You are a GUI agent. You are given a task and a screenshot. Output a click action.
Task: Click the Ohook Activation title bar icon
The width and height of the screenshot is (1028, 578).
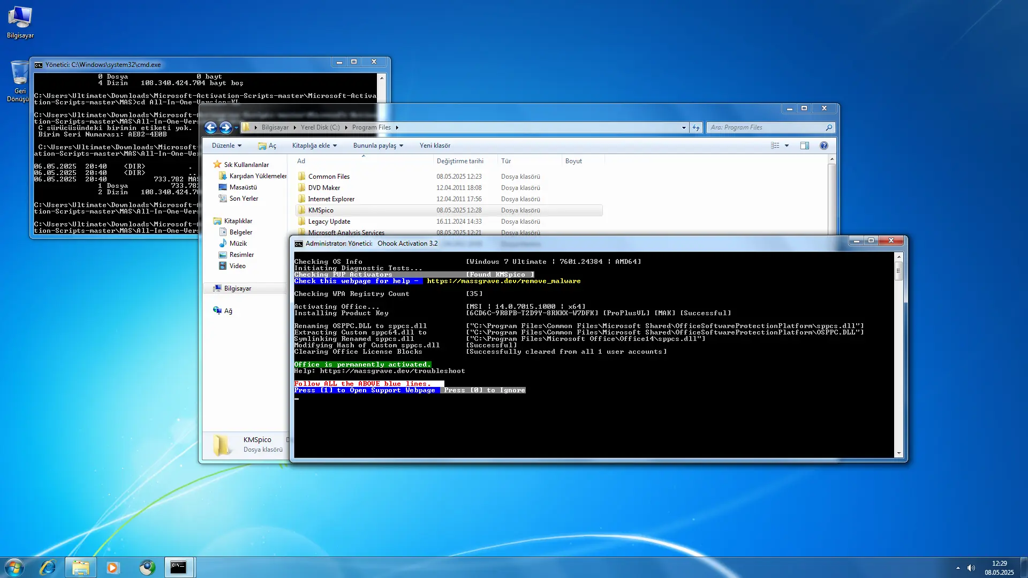pyautogui.click(x=299, y=244)
